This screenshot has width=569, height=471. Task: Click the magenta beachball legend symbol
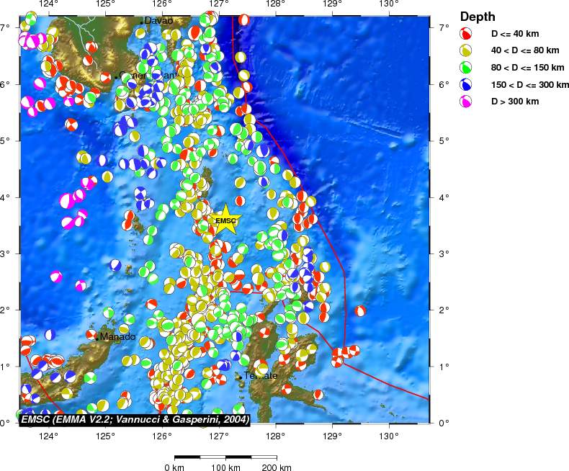[465, 102]
